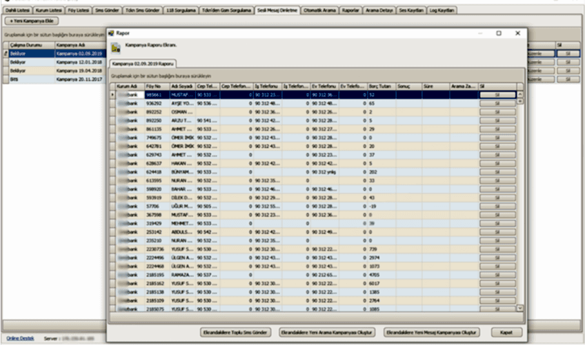Sort by the Föy No column header

155,86
